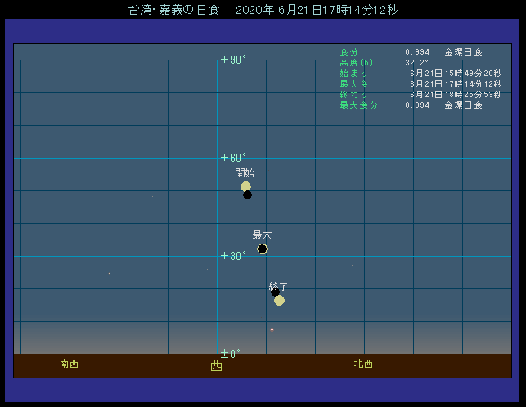Click the 開始 label
526x407 pixels.
(245, 173)
